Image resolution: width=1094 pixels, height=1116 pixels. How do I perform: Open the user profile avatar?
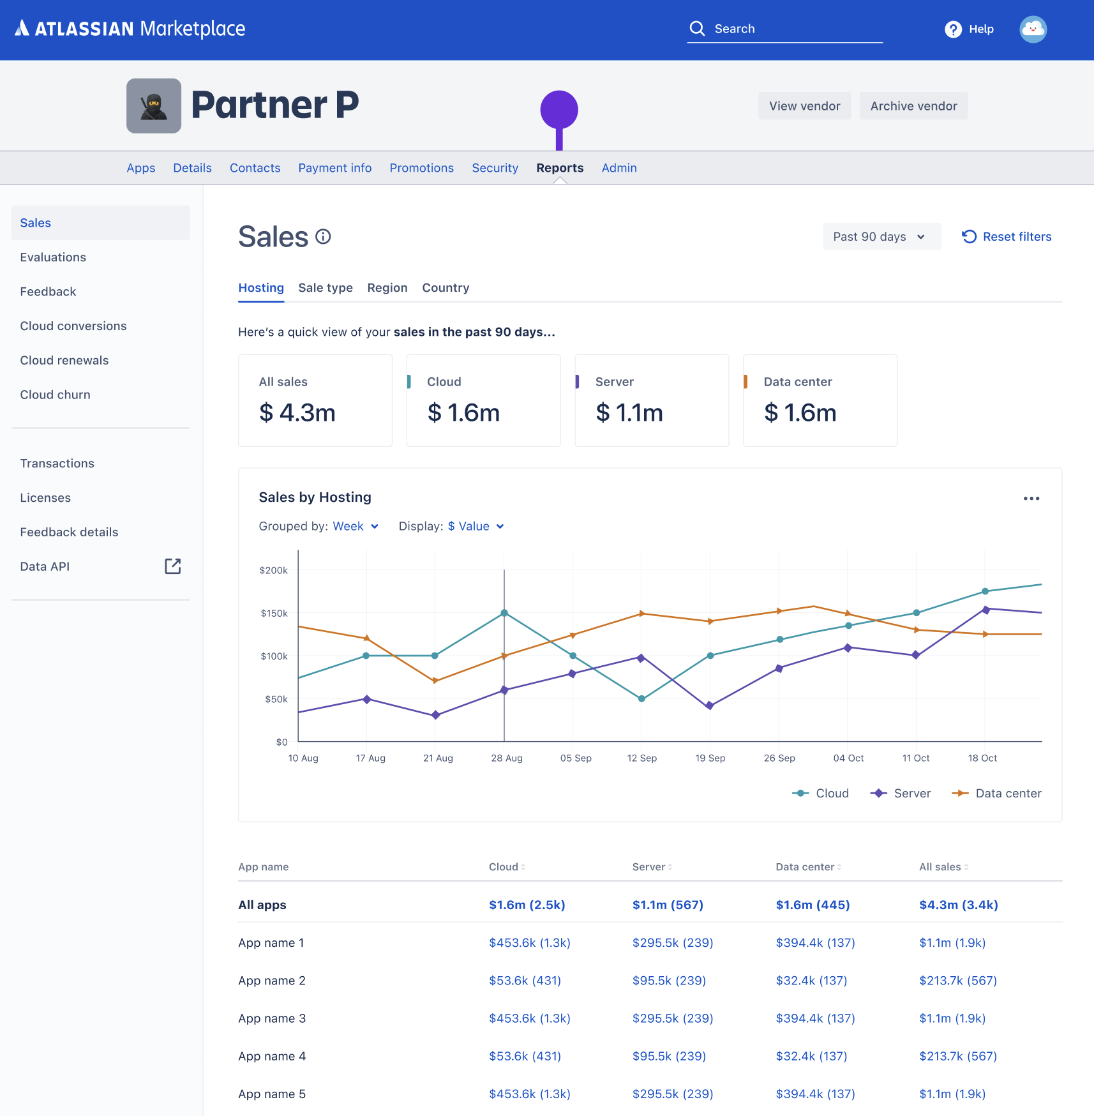click(1033, 29)
